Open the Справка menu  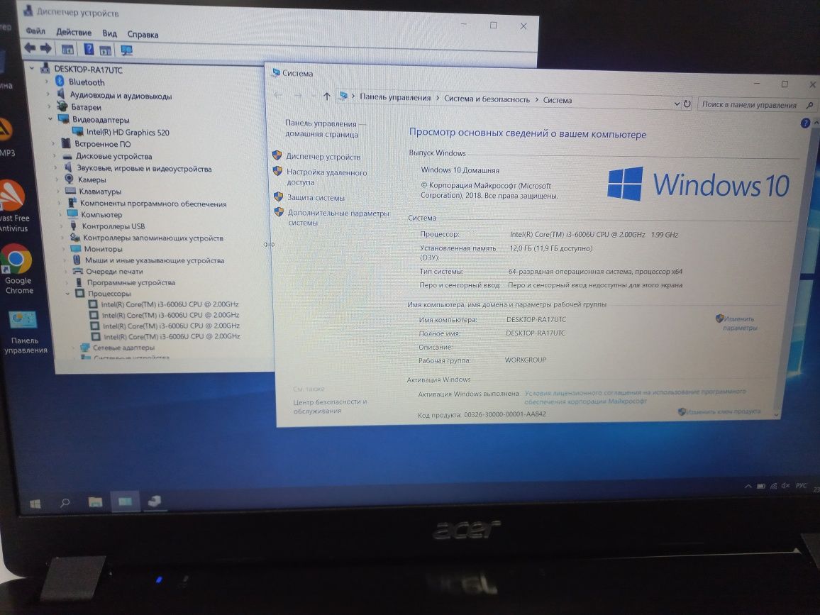pyautogui.click(x=143, y=35)
